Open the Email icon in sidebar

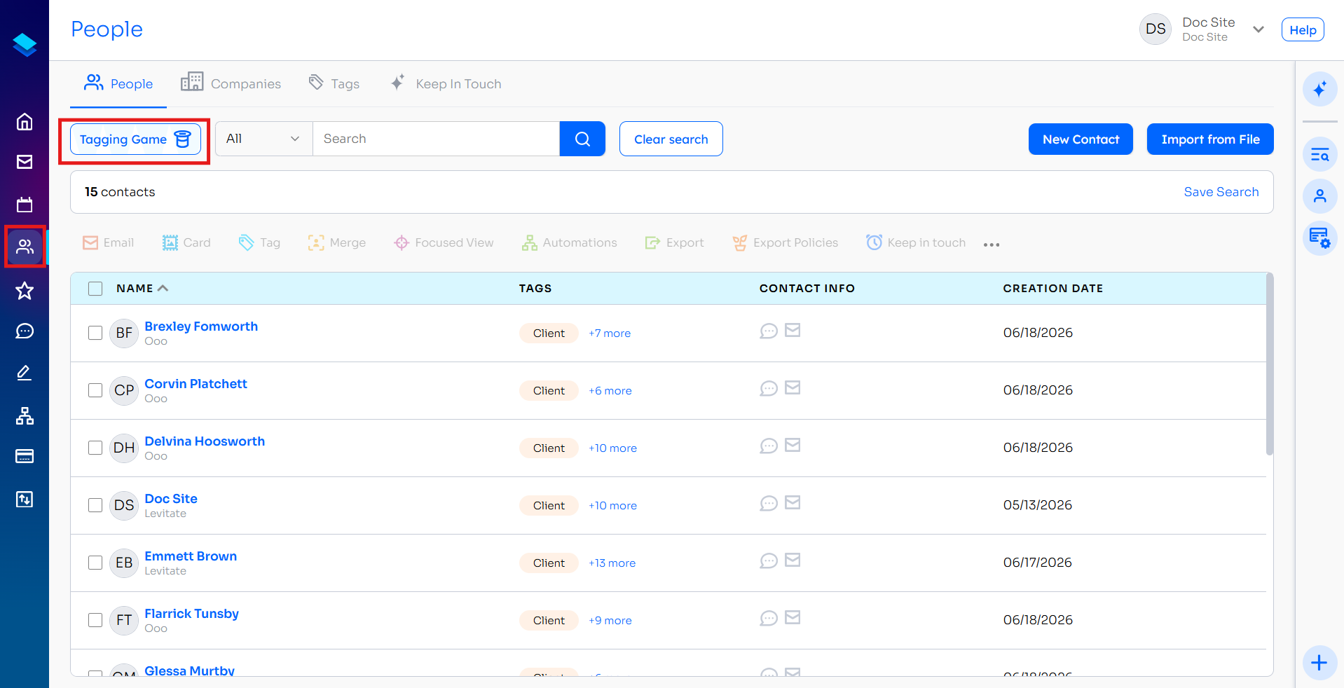pos(25,162)
